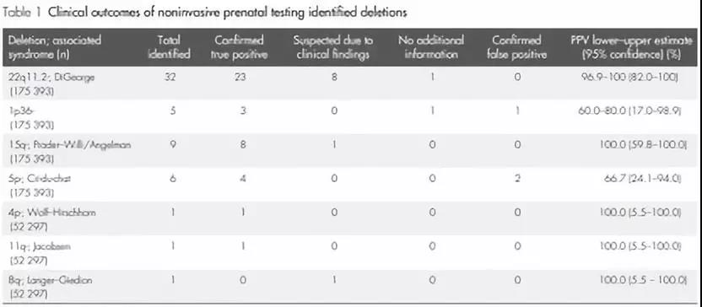
Task: Select the '15q; Prader-Willi/Angelman' row label
Action: pos(69,145)
